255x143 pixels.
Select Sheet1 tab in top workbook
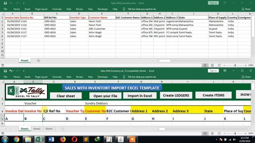click(25, 61)
